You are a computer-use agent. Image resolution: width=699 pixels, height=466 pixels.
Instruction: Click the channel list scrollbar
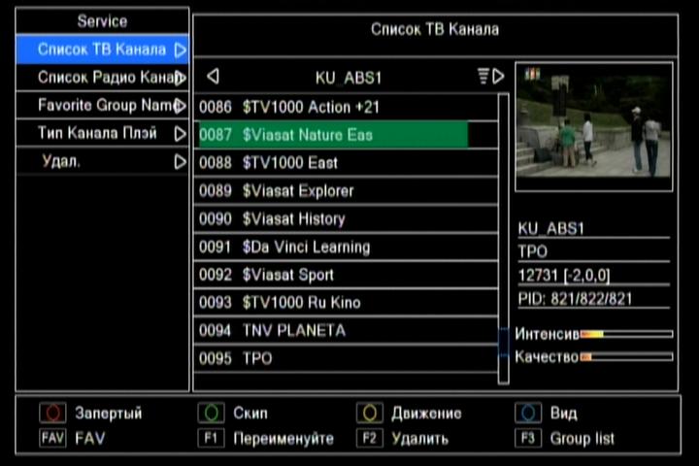pos(503,239)
